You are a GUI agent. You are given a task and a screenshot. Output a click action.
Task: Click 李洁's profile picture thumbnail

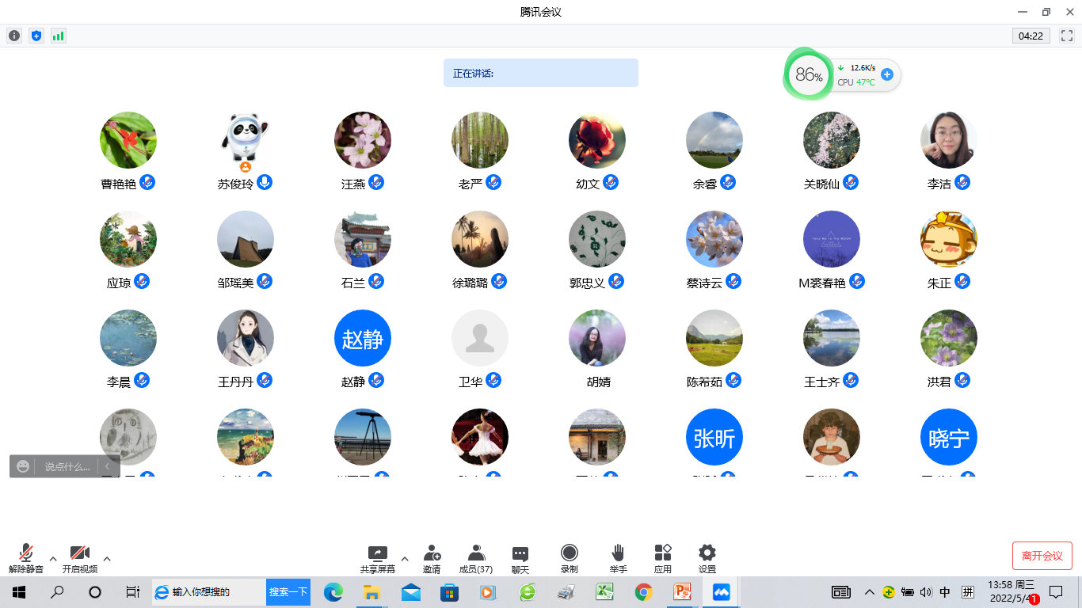point(948,140)
